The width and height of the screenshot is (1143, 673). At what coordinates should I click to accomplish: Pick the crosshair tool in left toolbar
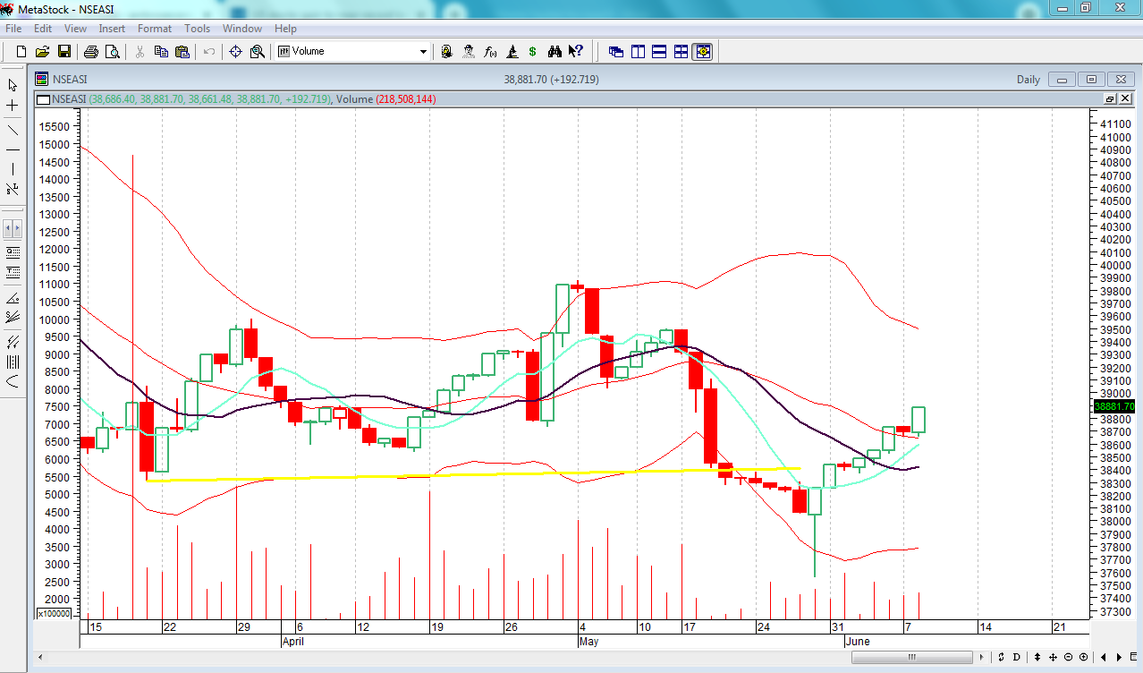pos(13,106)
